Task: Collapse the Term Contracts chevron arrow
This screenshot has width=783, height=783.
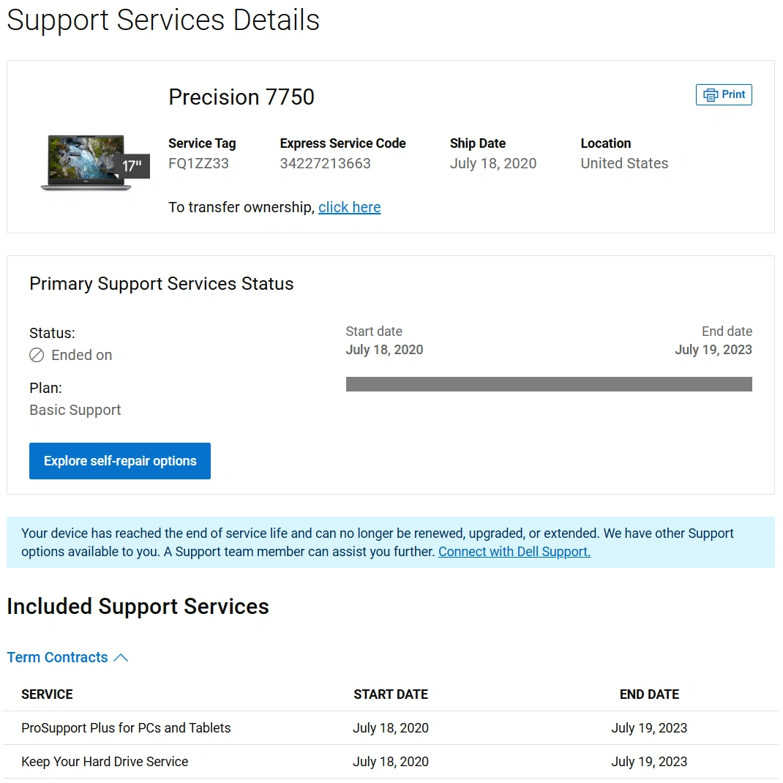Action: [x=121, y=658]
